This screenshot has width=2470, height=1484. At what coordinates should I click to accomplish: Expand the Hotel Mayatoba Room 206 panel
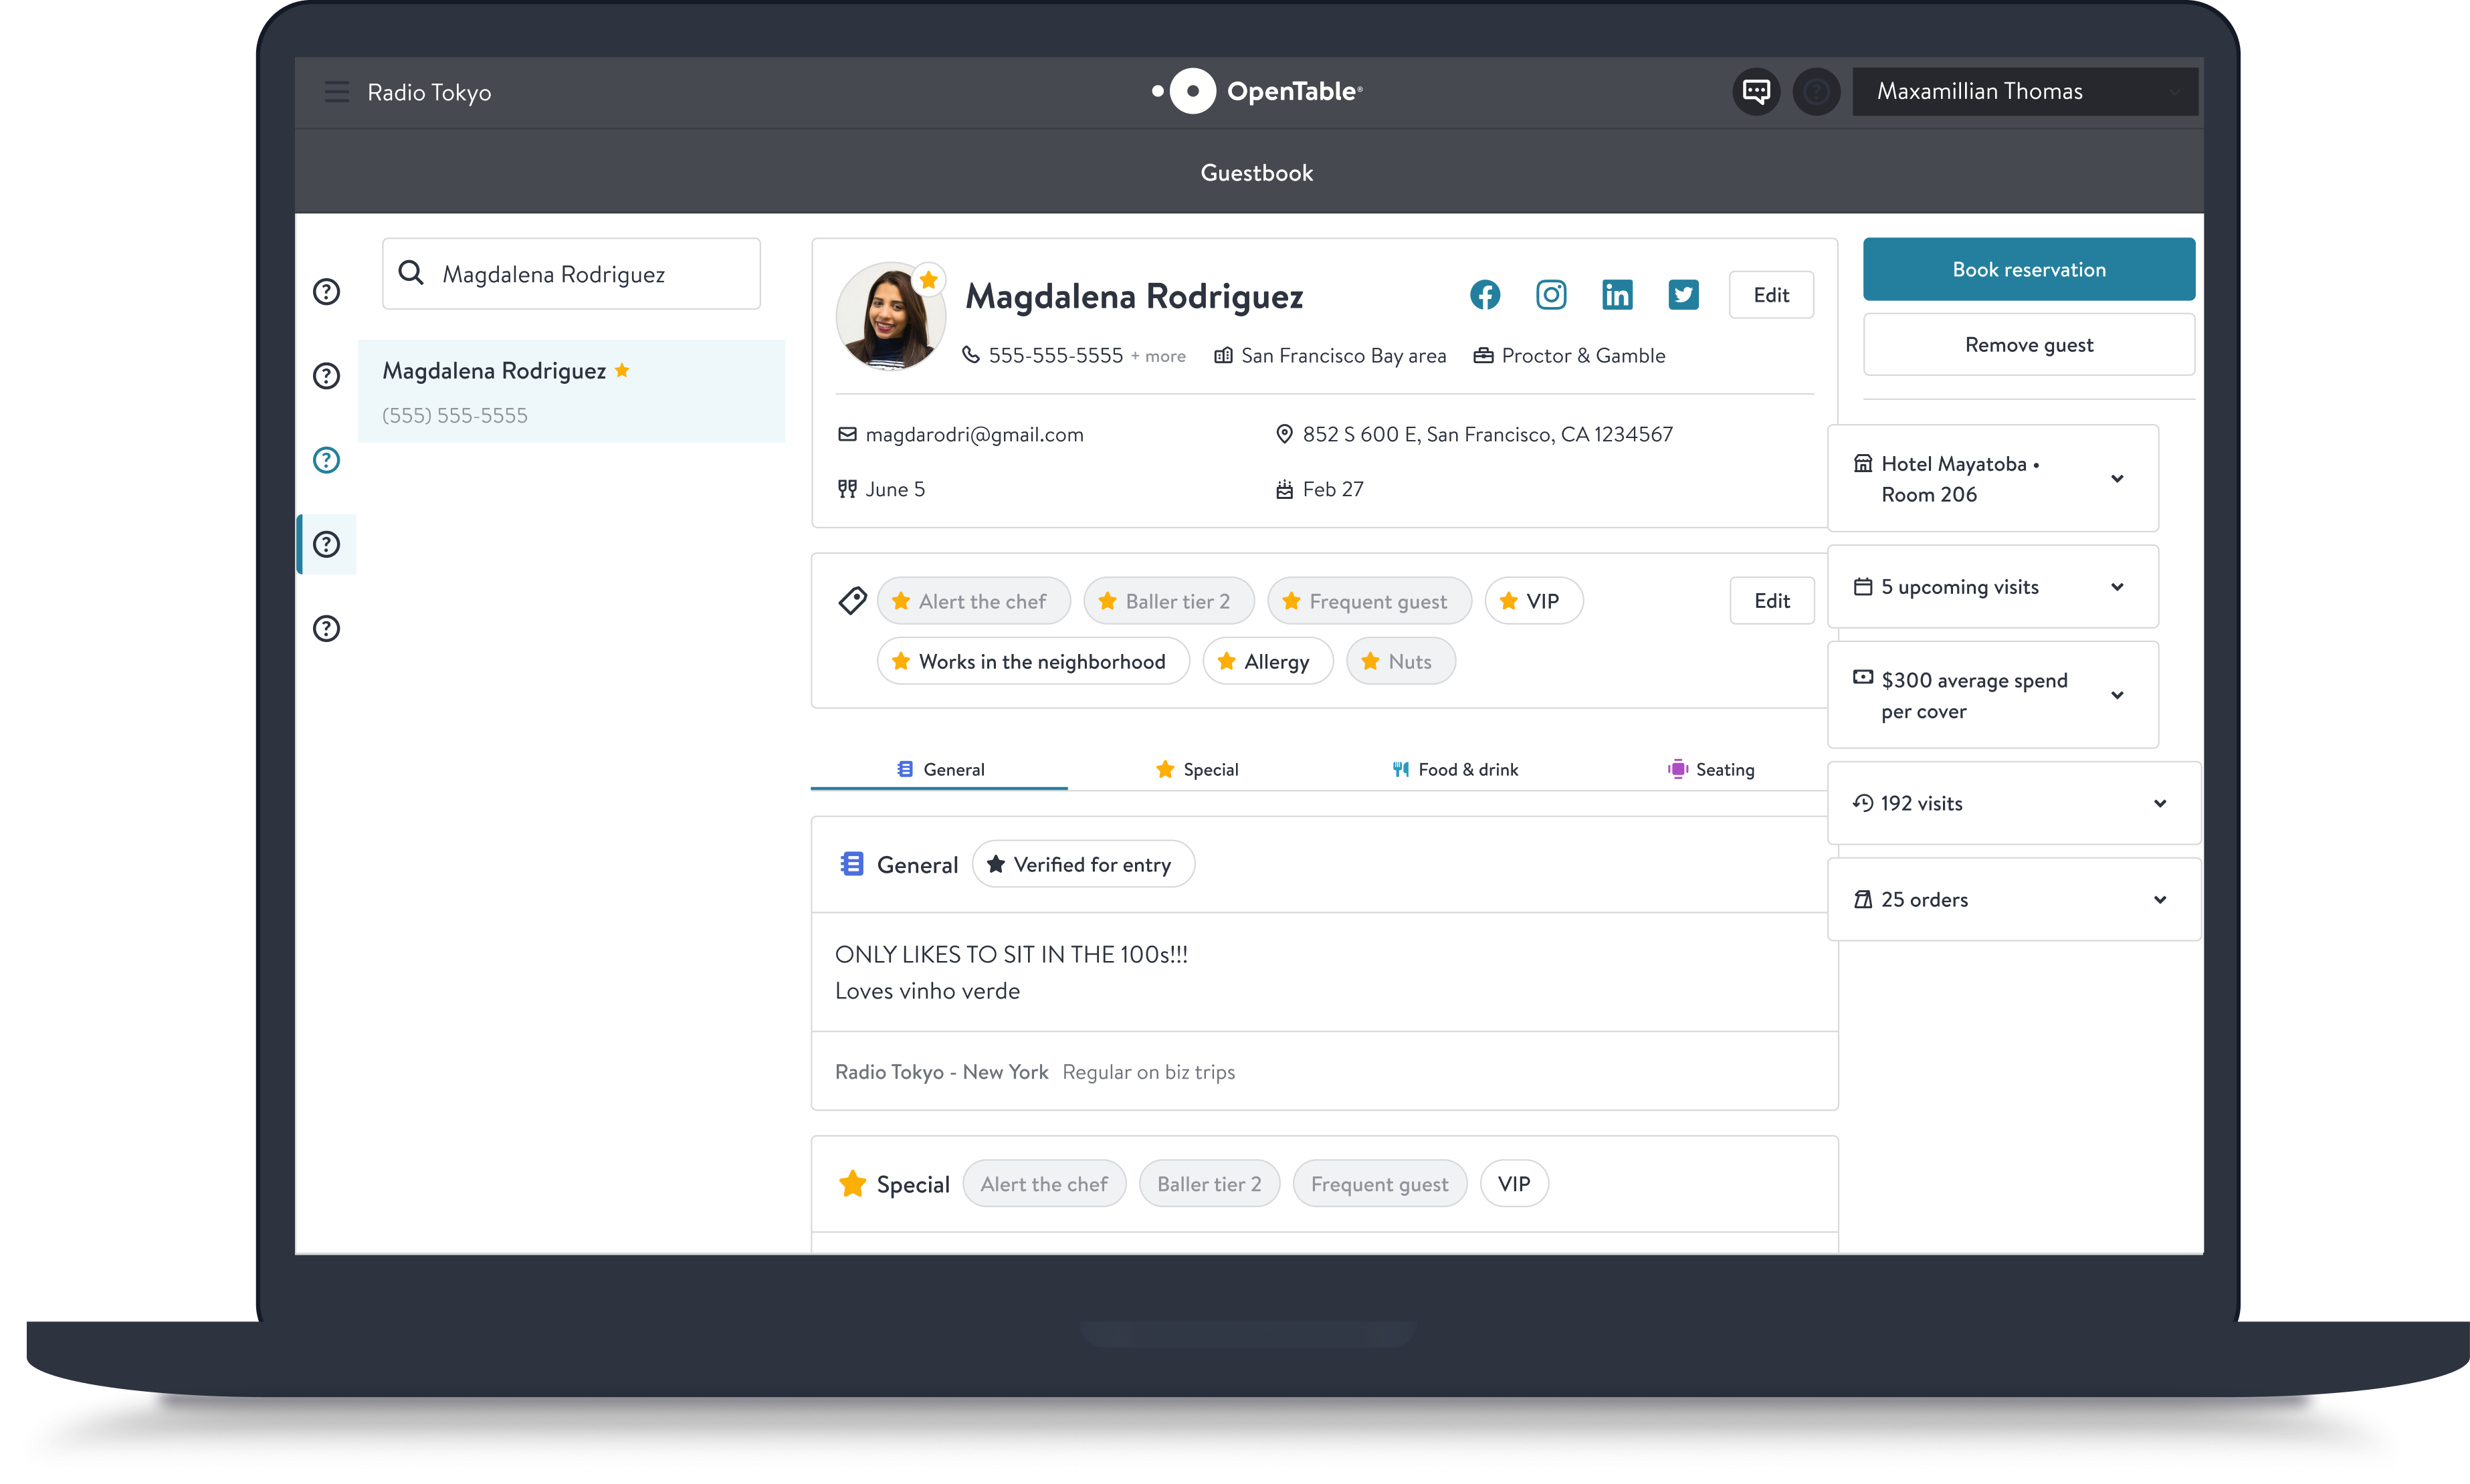[1993, 479]
